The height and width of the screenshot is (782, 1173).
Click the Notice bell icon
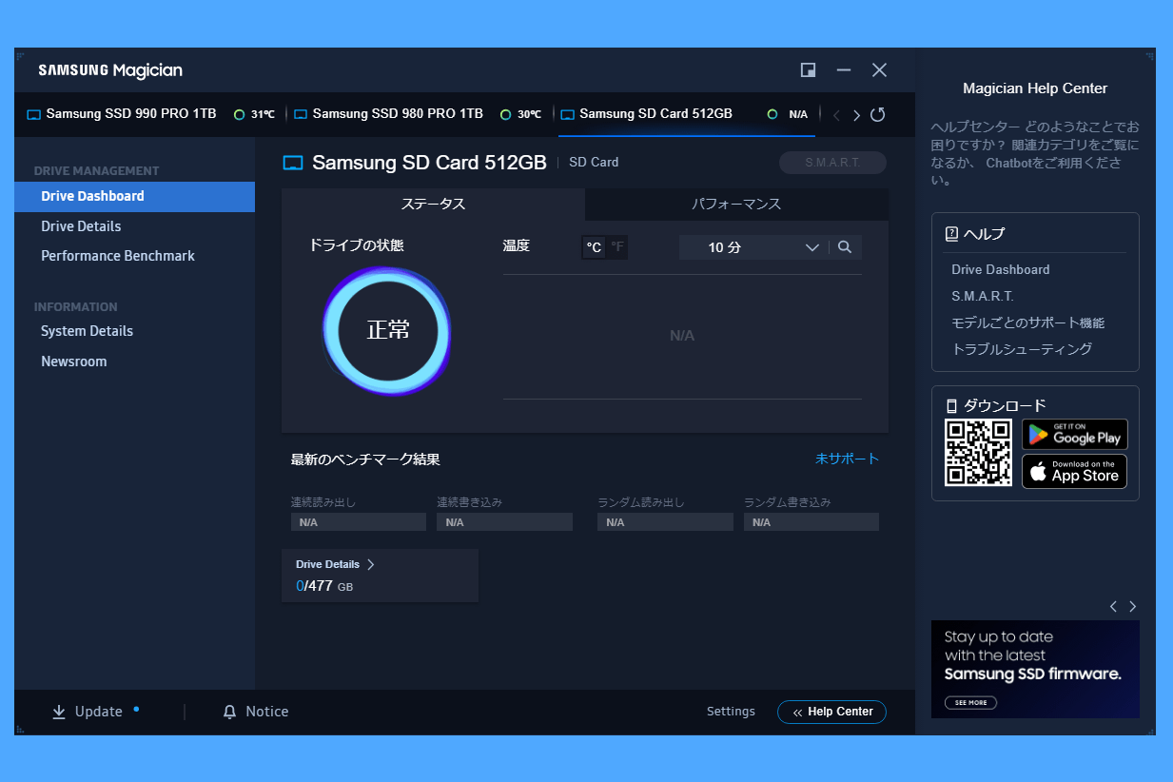[229, 712]
